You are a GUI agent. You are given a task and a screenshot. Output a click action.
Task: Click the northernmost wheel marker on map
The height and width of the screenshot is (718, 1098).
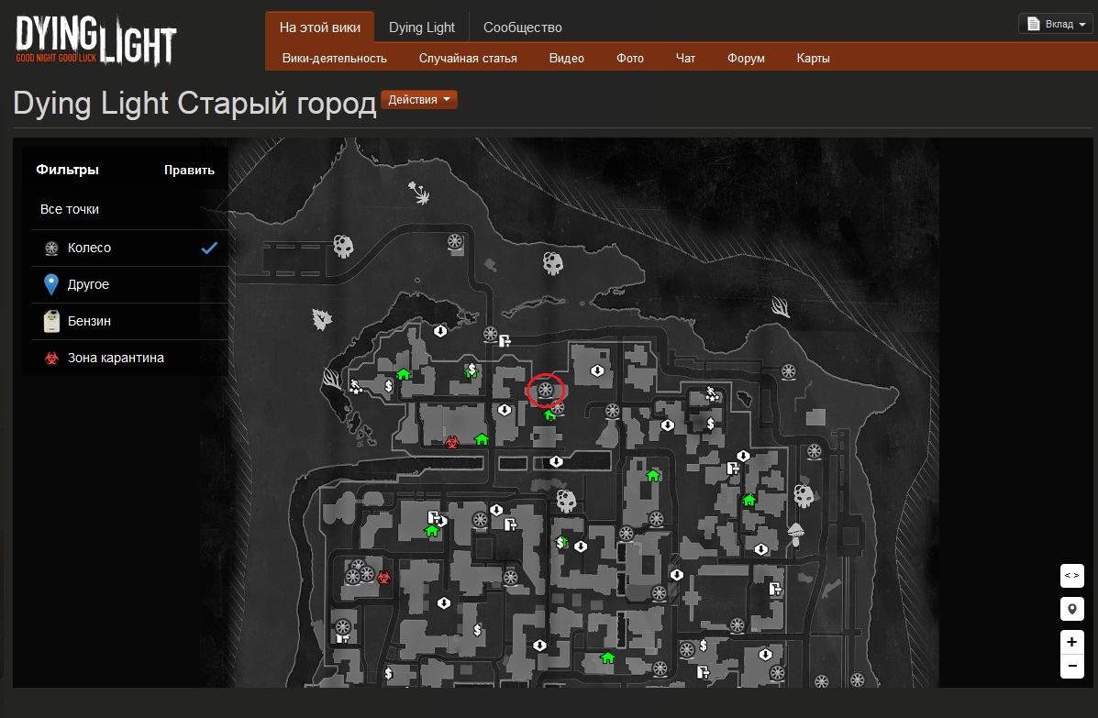455,241
